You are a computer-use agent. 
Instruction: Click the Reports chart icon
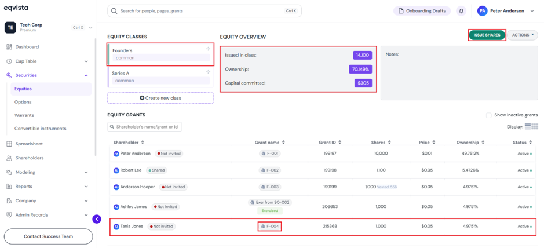(9, 186)
